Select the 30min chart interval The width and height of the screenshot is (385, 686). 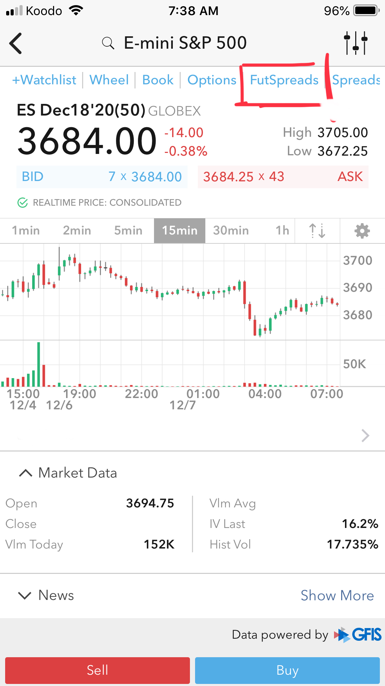click(x=231, y=231)
